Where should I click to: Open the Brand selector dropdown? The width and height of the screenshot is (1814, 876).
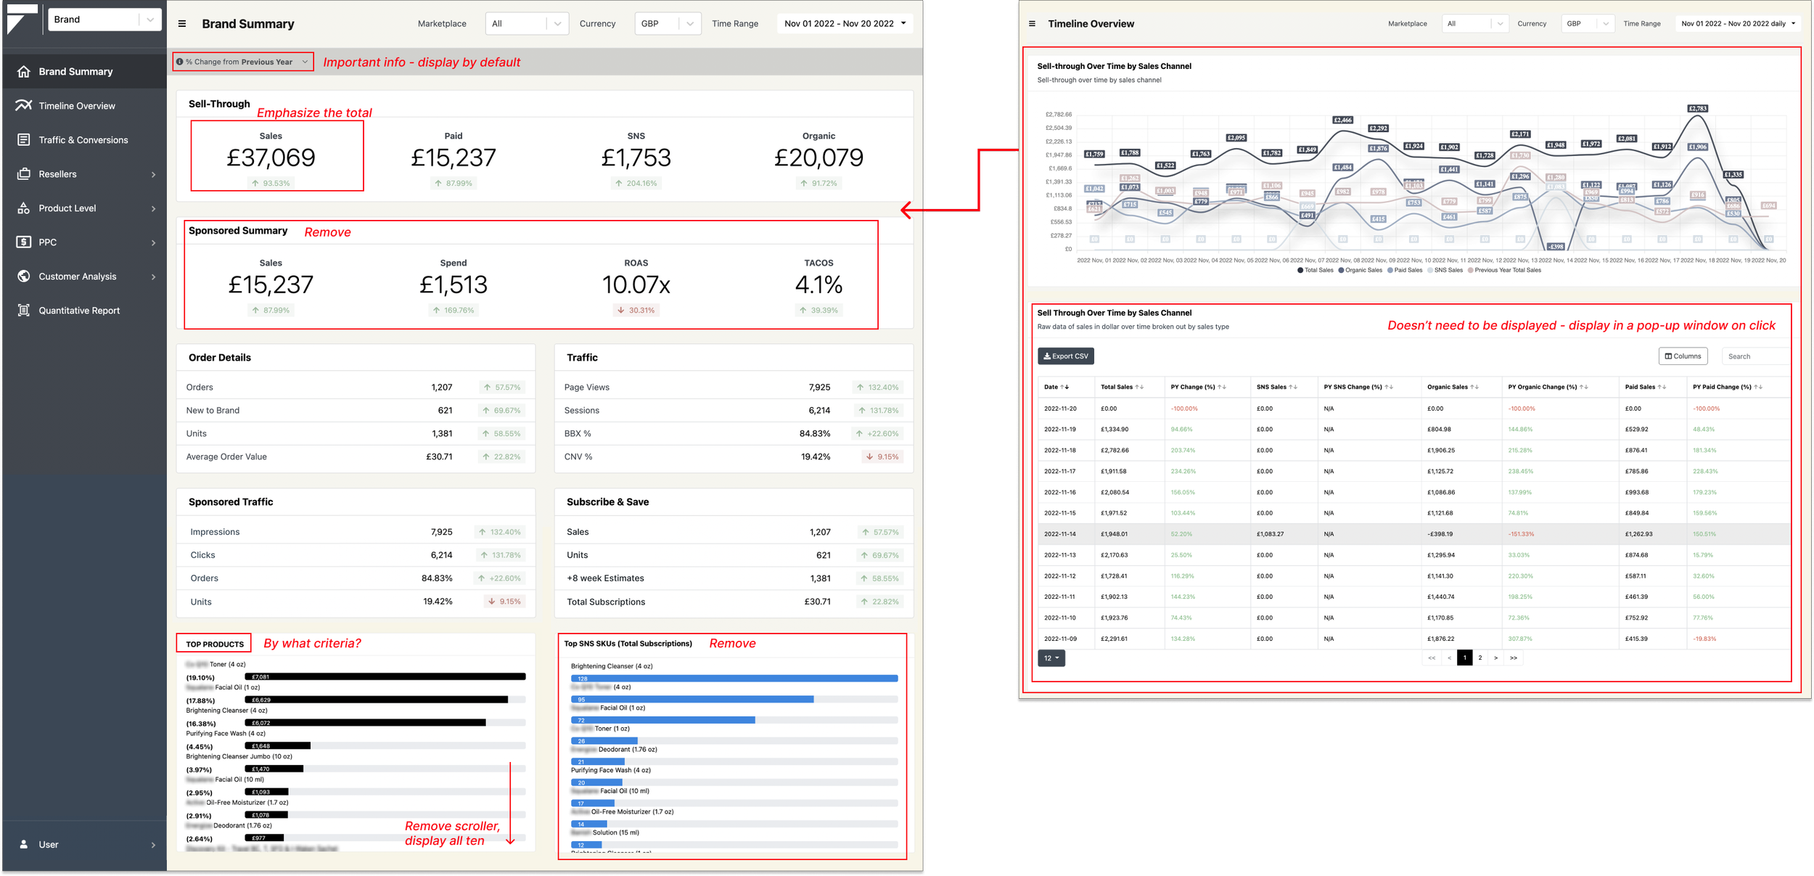(x=104, y=20)
